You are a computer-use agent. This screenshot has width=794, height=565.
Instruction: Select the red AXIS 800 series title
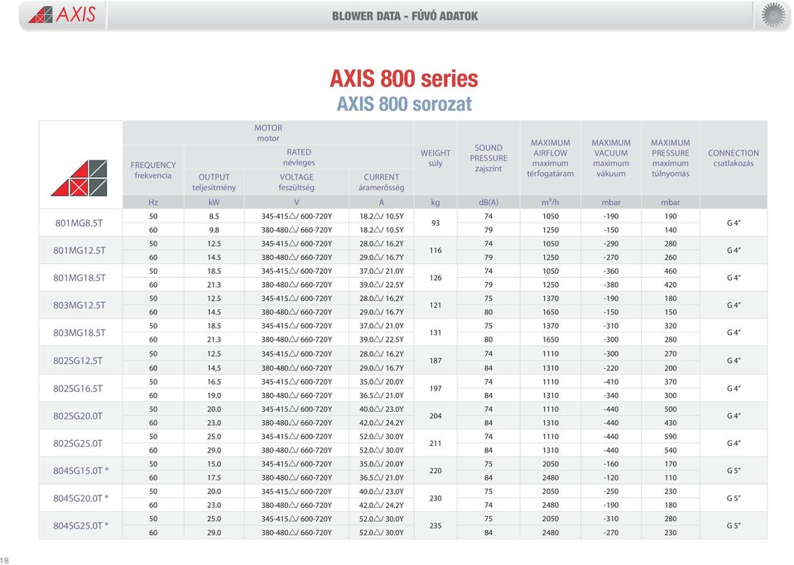404,79
